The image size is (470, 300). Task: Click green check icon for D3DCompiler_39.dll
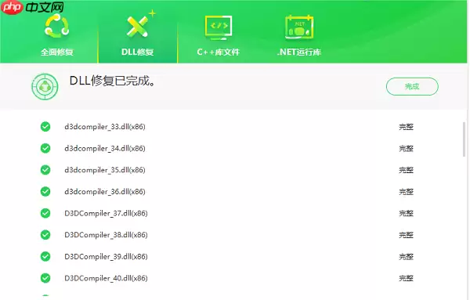click(x=45, y=256)
